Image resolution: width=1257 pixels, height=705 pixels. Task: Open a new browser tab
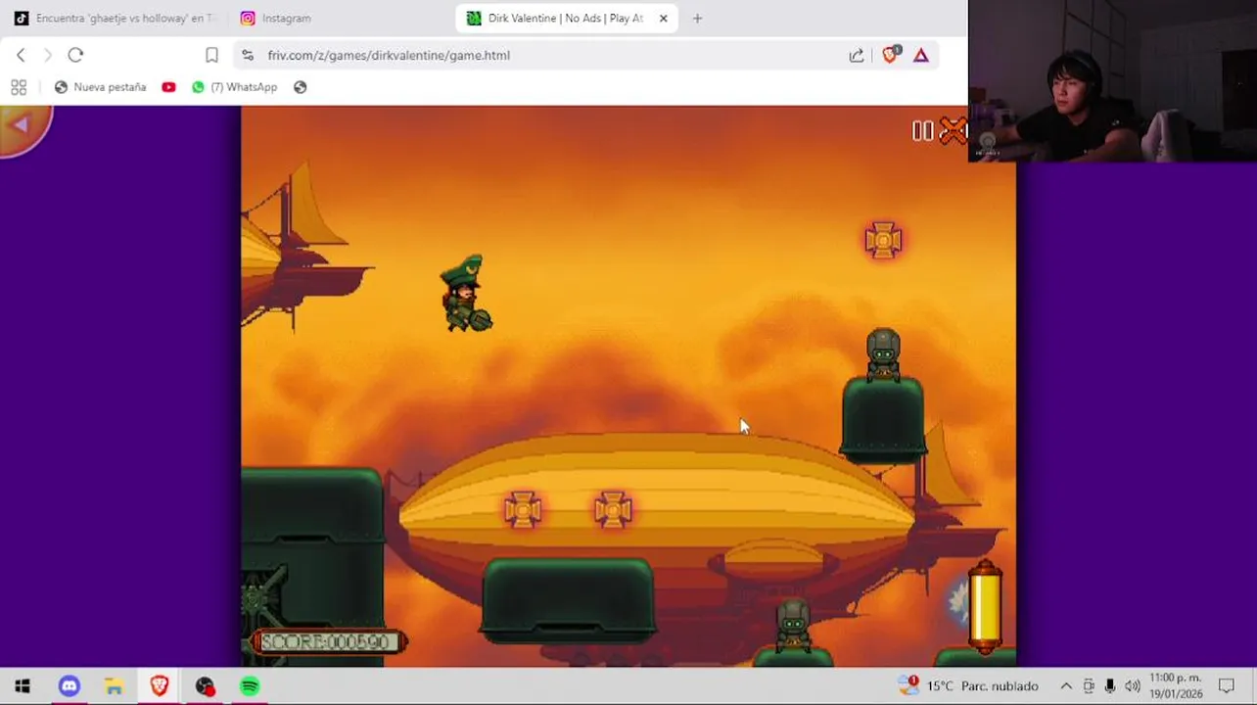point(697,18)
